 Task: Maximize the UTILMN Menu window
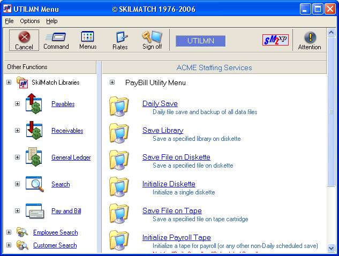(318, 9)
